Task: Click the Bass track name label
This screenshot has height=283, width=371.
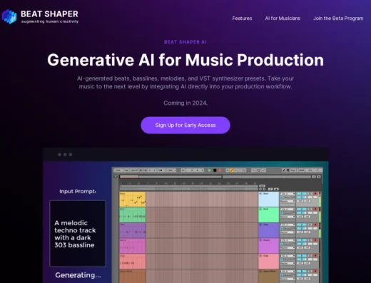Action: point(266,194)
